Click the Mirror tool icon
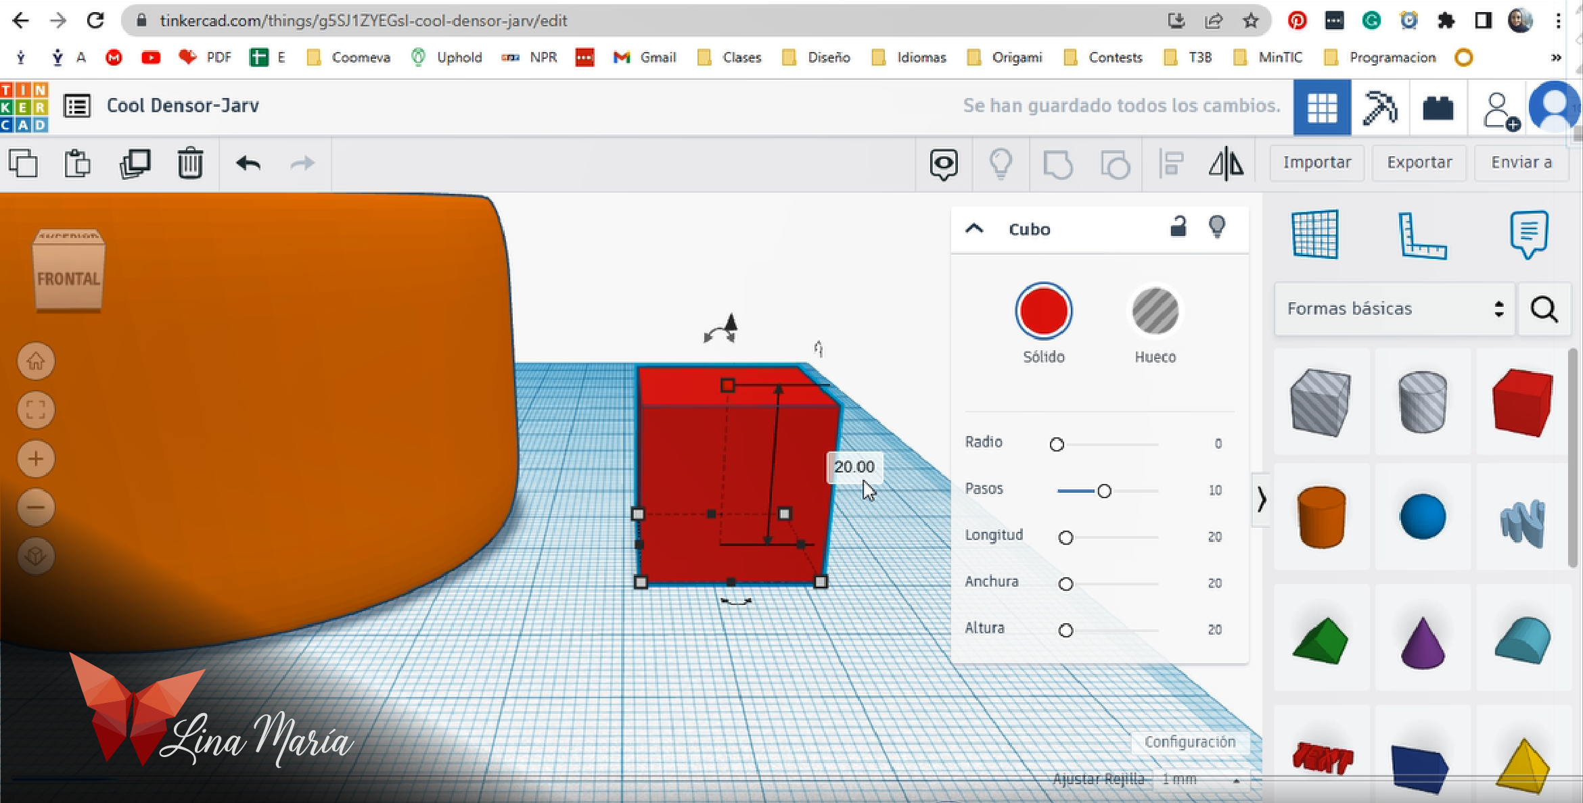Screen dimensions: 1583x803 coord(1226,164)
